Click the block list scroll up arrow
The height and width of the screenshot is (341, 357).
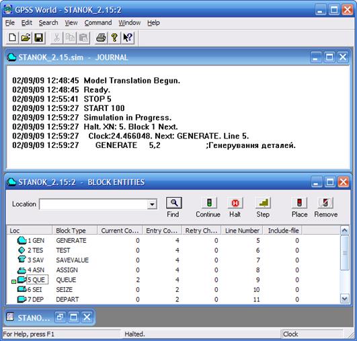344,230
